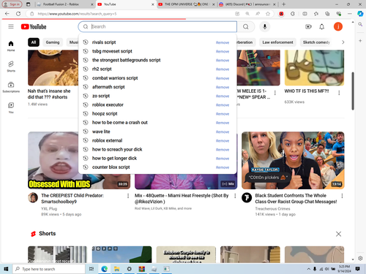Show hidden system tray icons chevron
Image resolution: width=366 pixels, height=274 pixels.
[x=309, y=269]
